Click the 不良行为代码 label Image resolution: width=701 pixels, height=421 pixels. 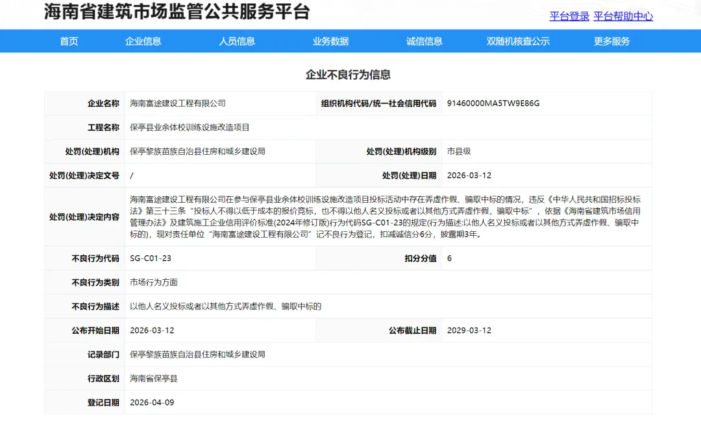click(95, 258)
